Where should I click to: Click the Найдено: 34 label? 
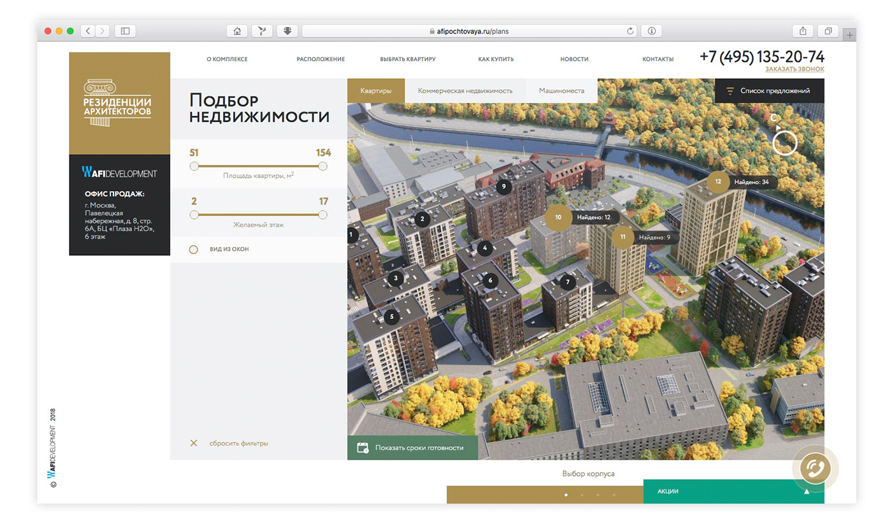(751, 182)
